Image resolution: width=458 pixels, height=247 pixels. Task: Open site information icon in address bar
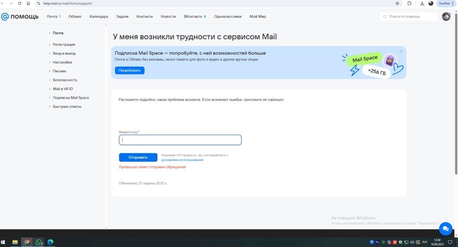(x=38, y=3)
